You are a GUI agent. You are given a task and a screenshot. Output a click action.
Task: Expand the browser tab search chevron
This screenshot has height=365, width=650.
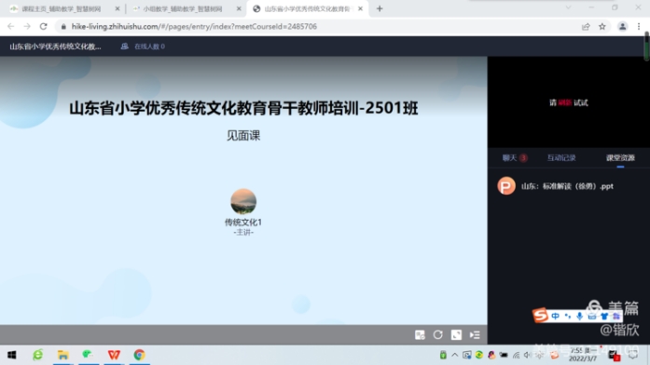pyautogui.click(x=568, y=7)
